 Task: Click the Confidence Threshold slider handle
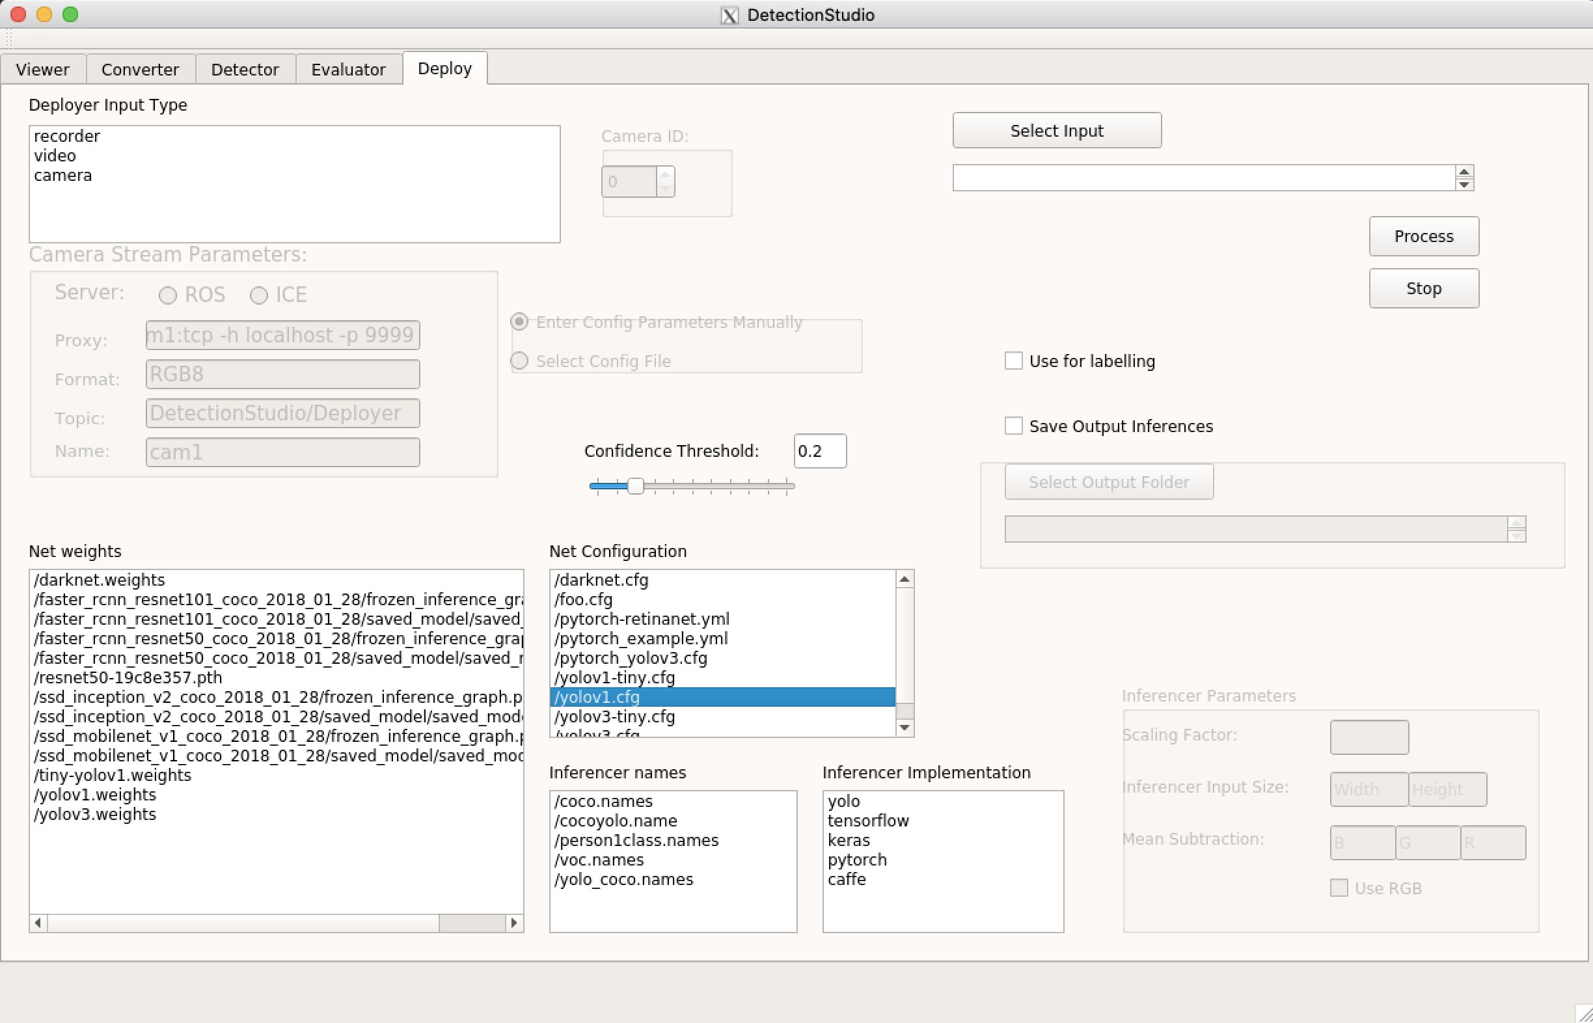(x=635, y=485)
